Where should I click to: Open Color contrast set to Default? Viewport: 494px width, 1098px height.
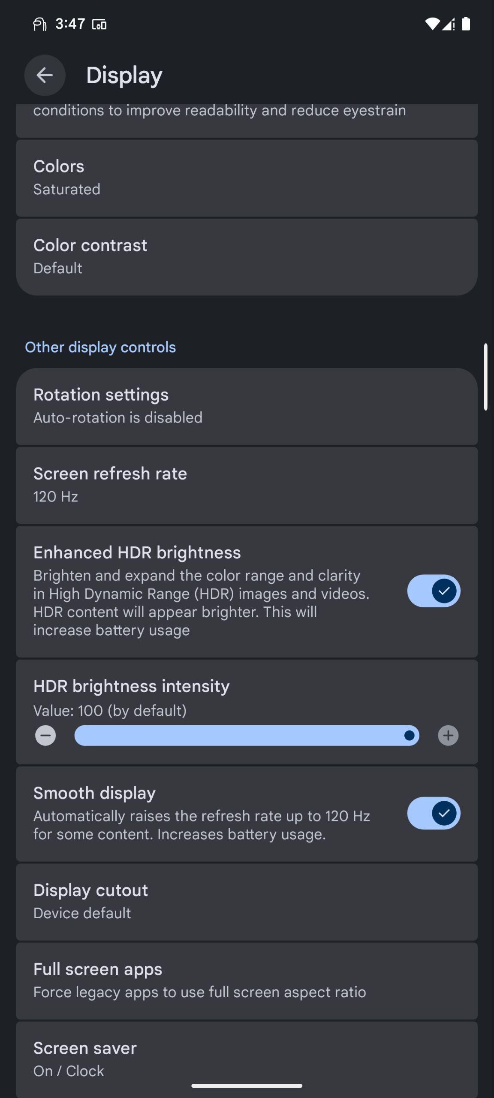click(247, 257)
